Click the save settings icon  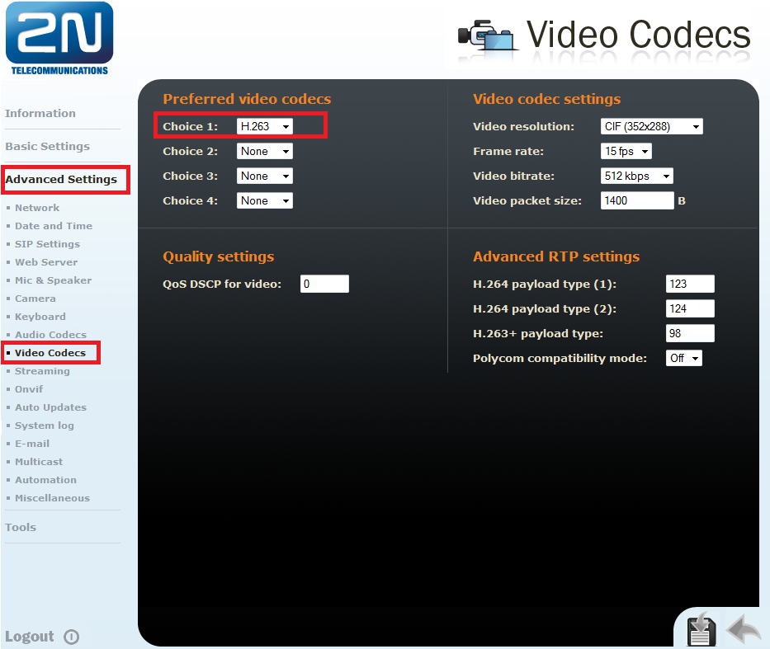(701, 629)
